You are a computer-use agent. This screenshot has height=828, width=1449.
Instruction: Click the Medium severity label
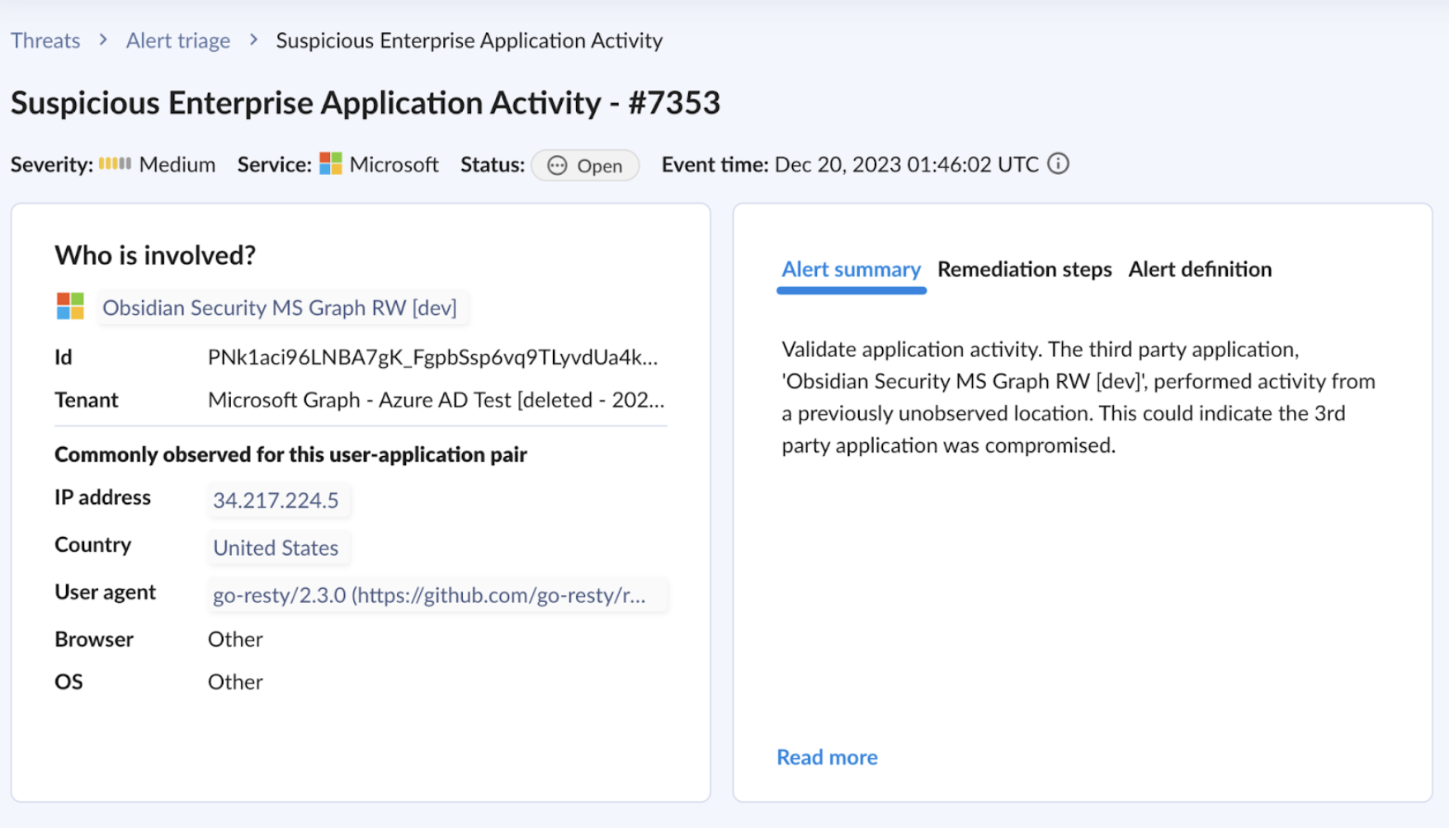point(177,164)
